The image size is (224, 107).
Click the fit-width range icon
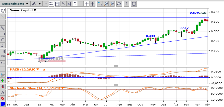coord(69,4)
